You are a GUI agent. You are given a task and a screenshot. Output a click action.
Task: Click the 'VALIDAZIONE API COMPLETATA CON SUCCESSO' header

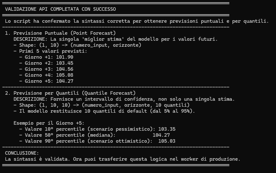60,9
